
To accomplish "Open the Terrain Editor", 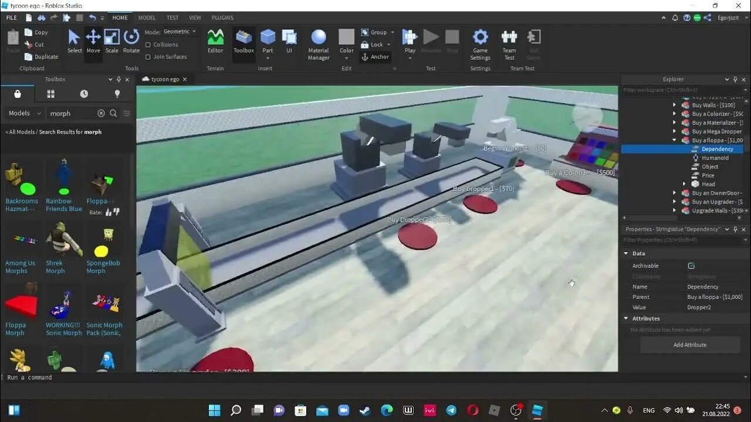I will pyautogui.click(x=215, y=41).
